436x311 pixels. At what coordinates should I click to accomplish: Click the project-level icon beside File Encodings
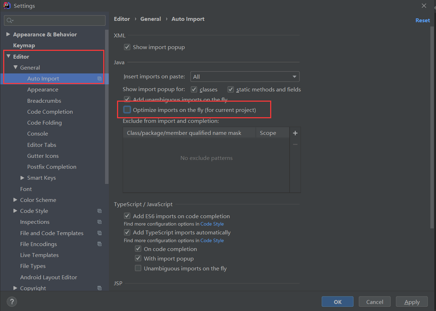coord(99,244)
